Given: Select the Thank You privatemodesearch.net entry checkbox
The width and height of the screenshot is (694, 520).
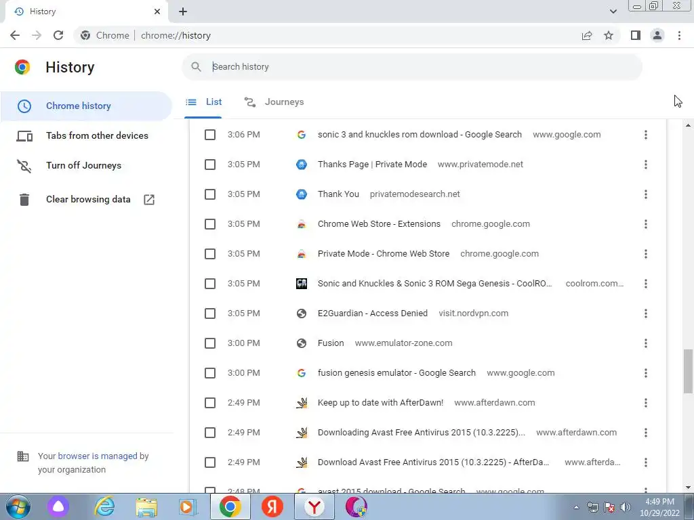Looking at the screenshot, I should [x=210, y=194].
